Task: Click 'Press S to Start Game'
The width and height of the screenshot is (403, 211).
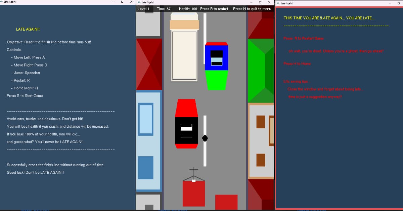Action: [x=25, y=96]
